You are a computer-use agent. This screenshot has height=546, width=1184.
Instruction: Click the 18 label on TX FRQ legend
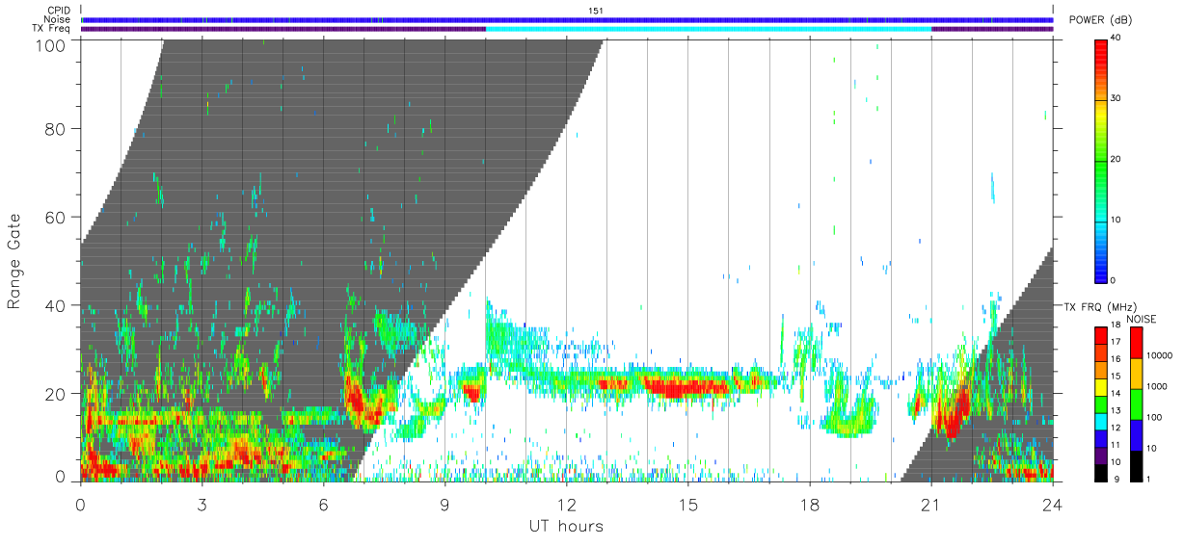pyautogui.click(x=1116, y=325)
